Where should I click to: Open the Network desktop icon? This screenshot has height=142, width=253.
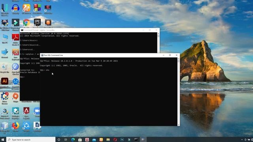point(5,52)
